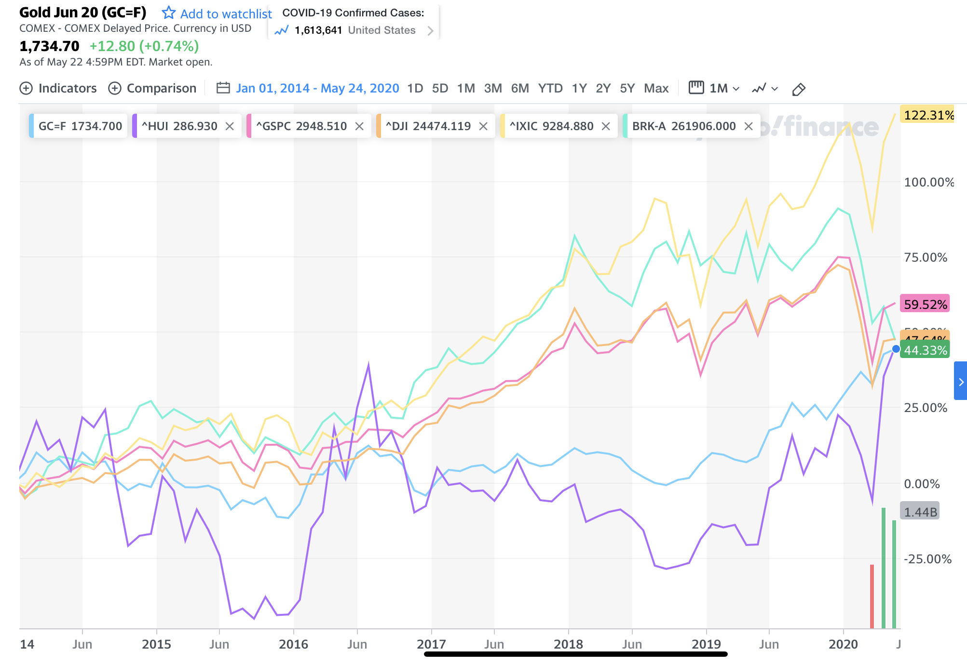Open the chart type line dropdown
Viewport: 967px width, 664px height.
tap(765, 88)
